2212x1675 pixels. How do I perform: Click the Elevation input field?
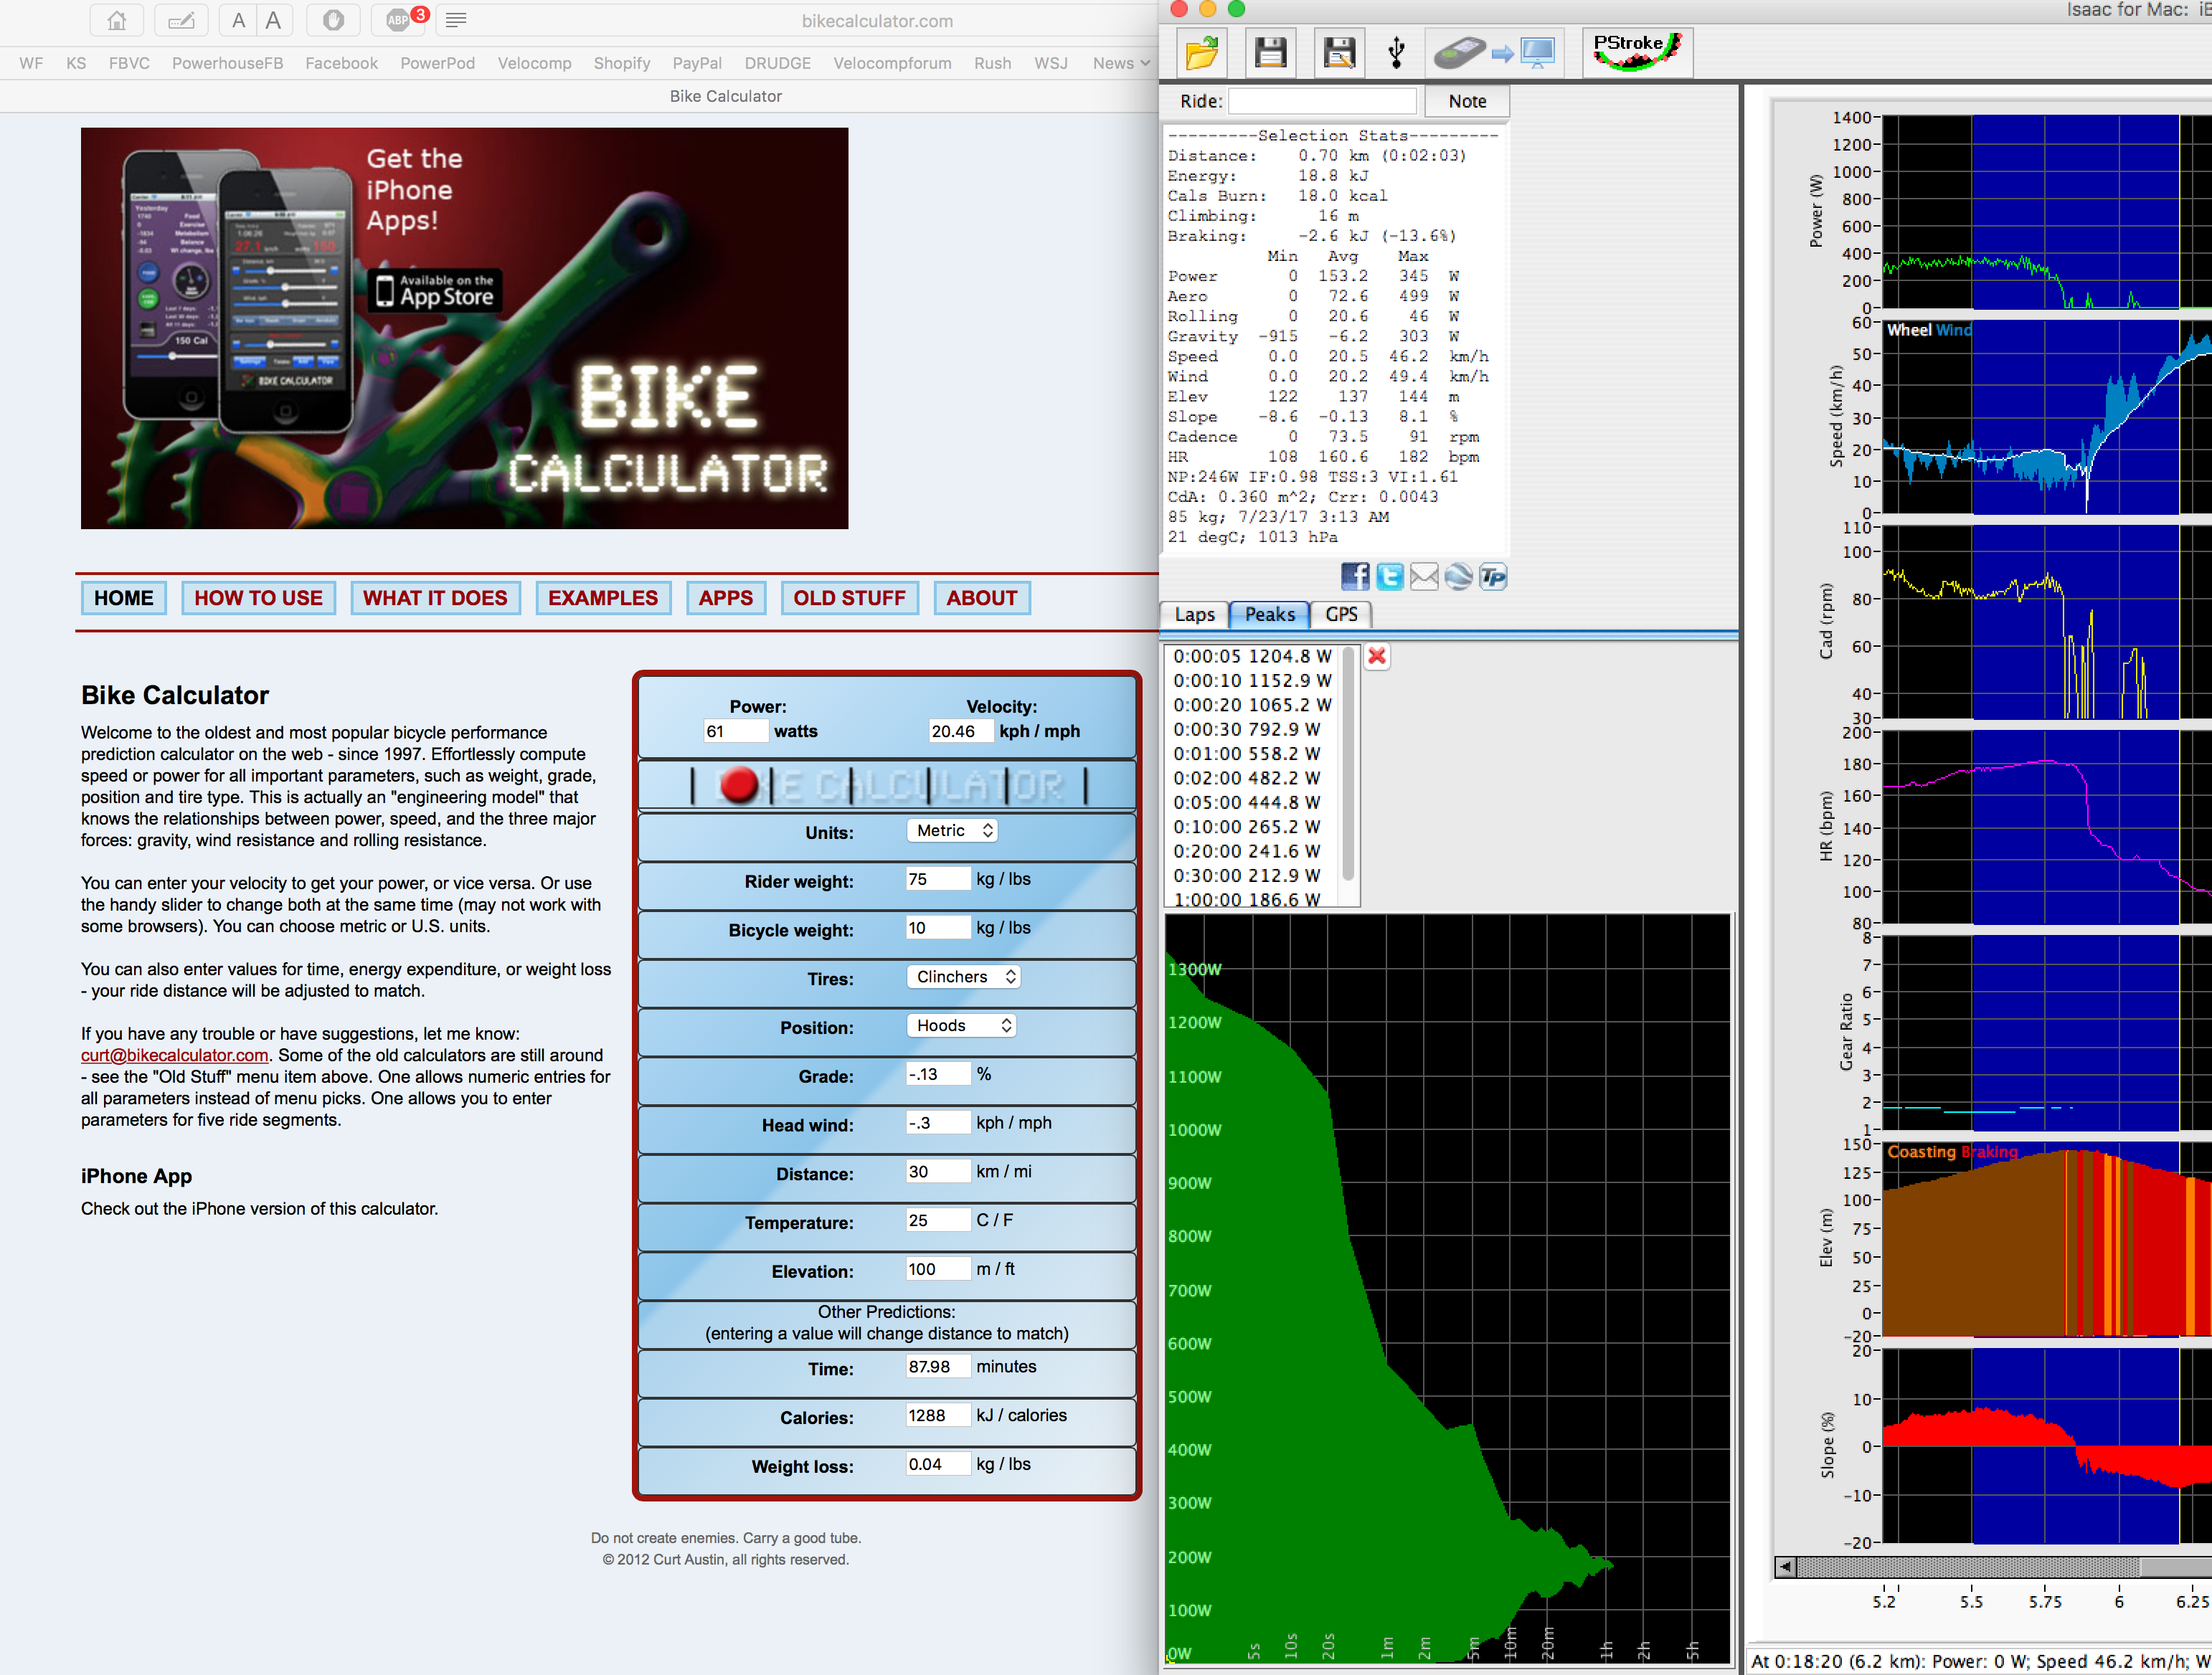(938, 1269)
